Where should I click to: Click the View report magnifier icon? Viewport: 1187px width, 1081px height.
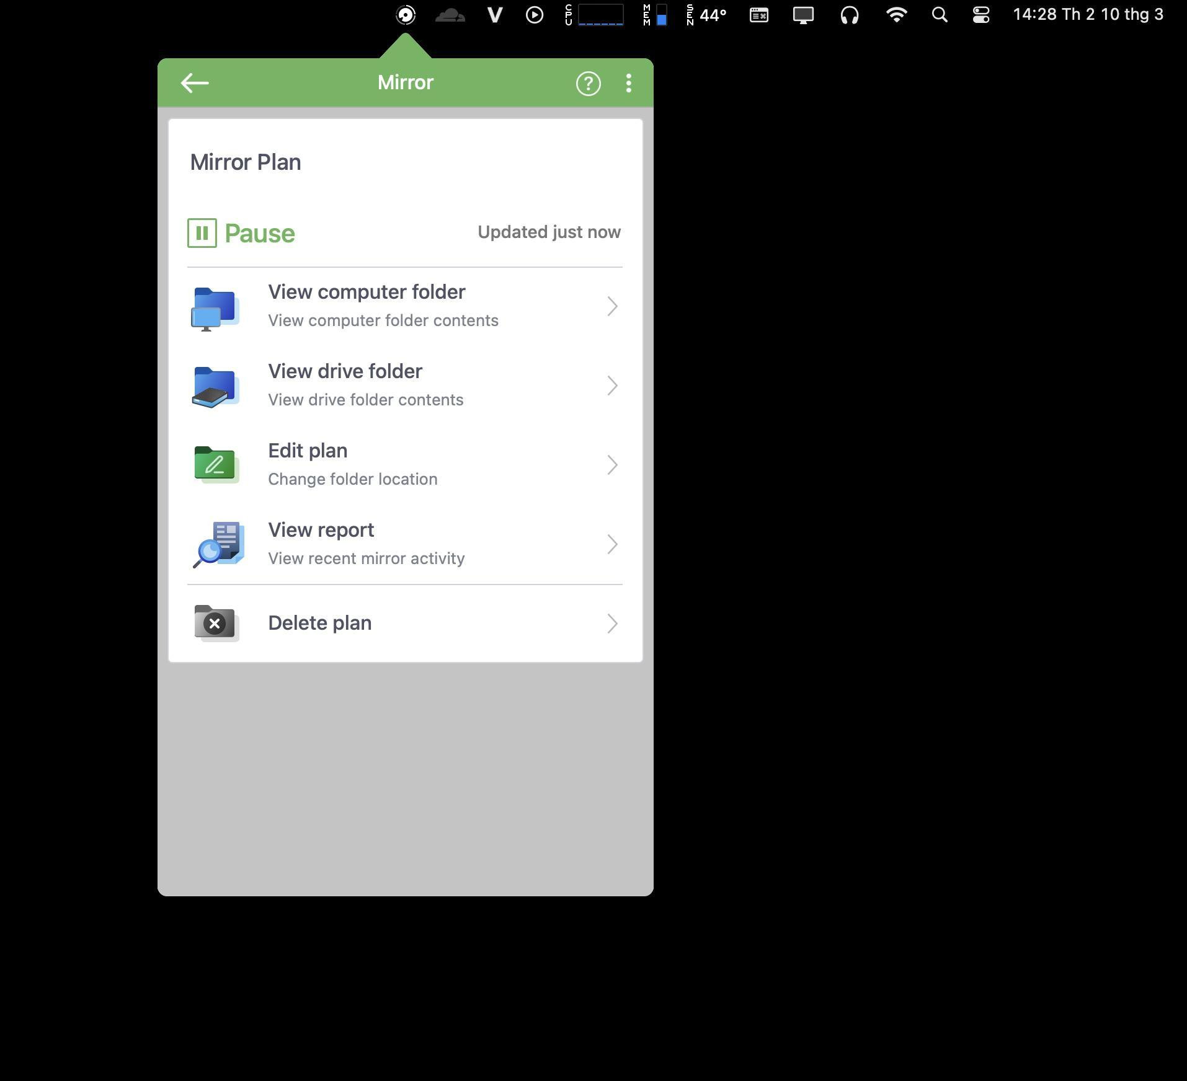pyautogui.click(x=218, y=544)
